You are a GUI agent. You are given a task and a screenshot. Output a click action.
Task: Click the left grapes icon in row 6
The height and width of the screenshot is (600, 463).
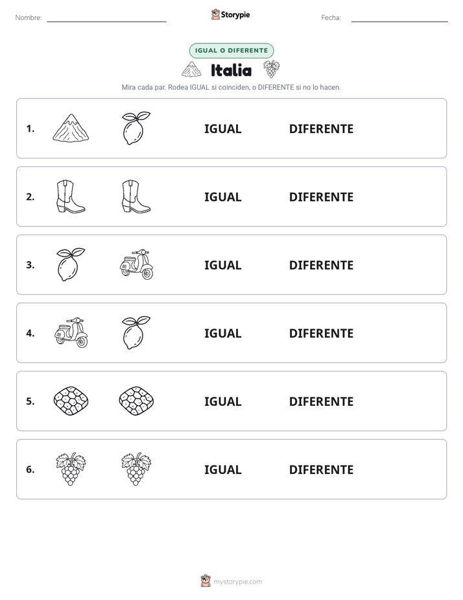71,469
